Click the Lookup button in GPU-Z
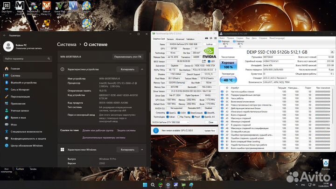Image resolution: width=336 pixels, height=189 pixels. point(210,44)
